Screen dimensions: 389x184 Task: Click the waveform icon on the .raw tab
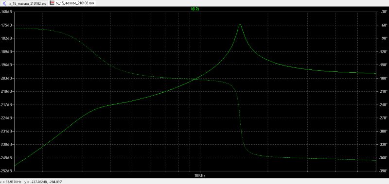(x=52, y=3)
